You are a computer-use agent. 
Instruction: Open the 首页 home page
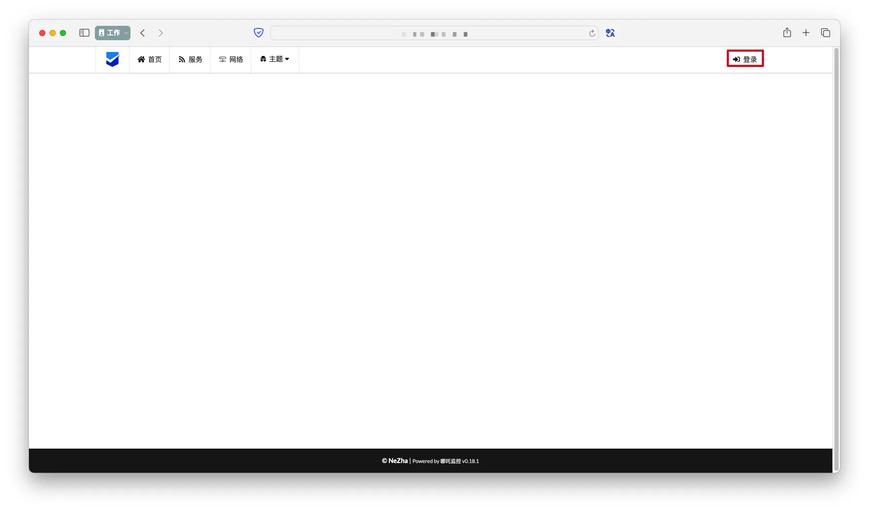[150, 59]
